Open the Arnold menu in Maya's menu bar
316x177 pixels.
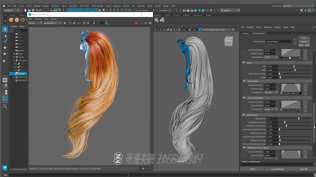point(158,6)
